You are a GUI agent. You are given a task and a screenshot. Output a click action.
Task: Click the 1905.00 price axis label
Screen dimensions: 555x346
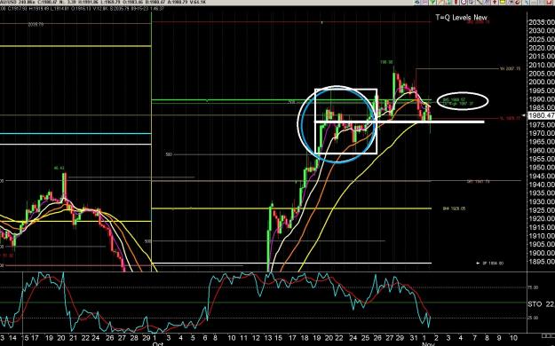click(542, 245)
